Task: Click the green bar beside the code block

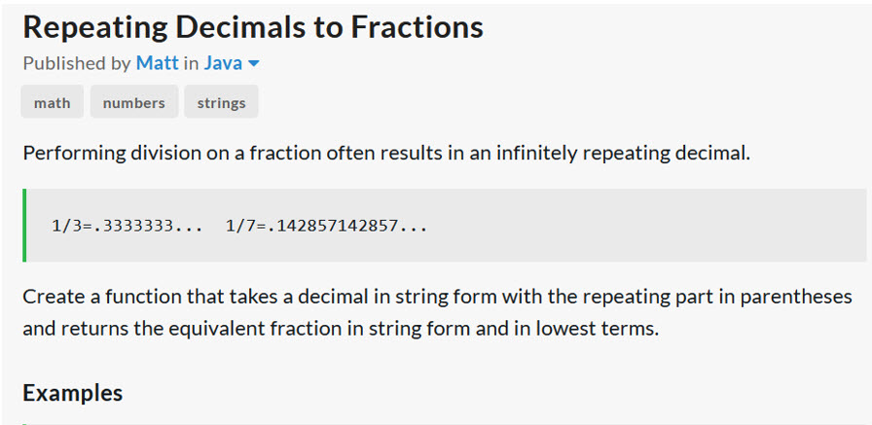Action: tap(24, 225)
